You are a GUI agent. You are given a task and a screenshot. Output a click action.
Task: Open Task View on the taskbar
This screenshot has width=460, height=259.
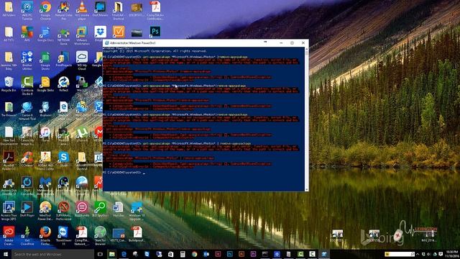pyautogui.click(x=100, y=254)
